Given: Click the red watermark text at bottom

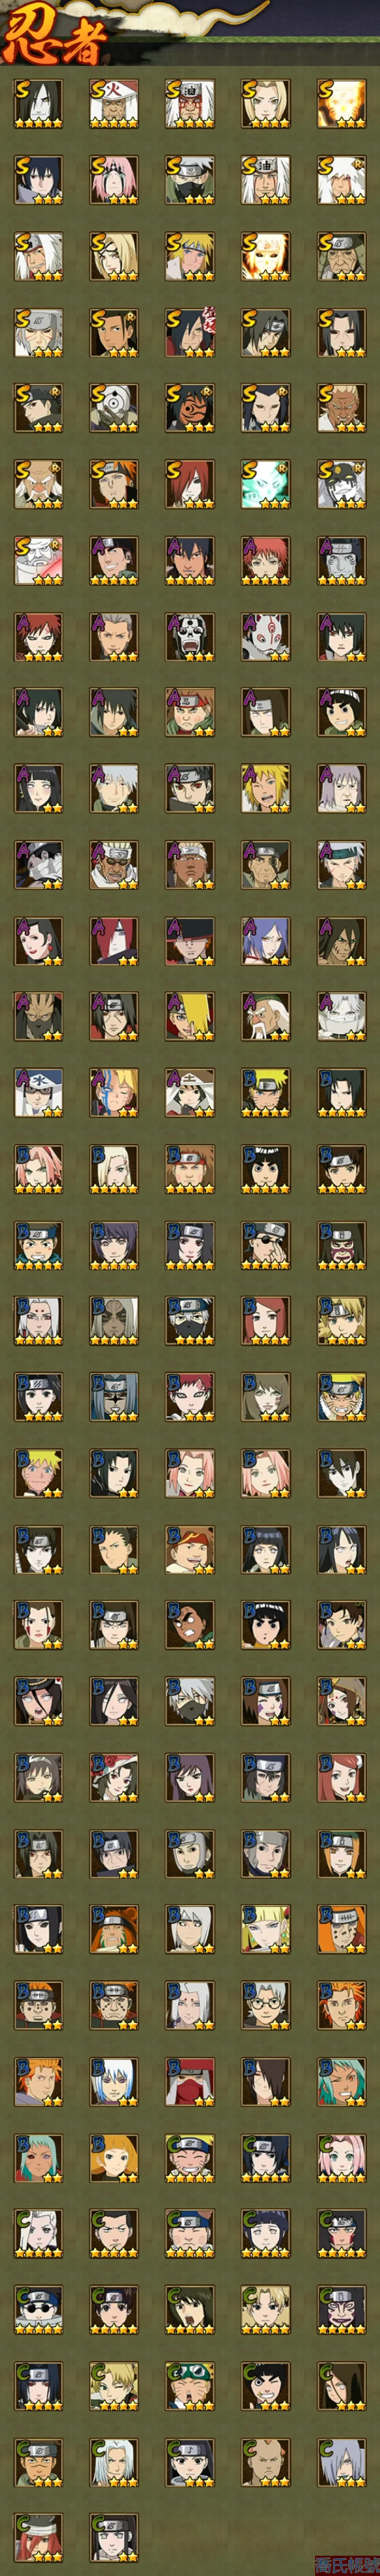Looking at the screenshot, I should click(x=346, y=2566).
